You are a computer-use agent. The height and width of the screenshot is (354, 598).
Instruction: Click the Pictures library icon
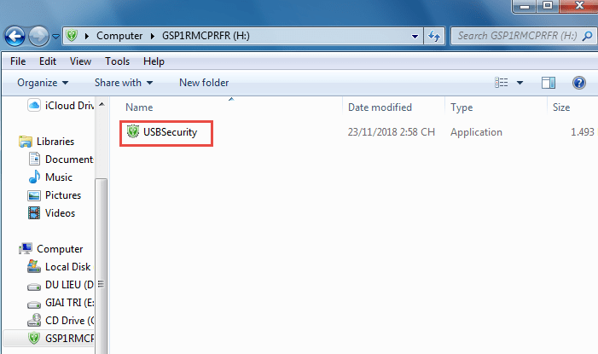(34, 195)
